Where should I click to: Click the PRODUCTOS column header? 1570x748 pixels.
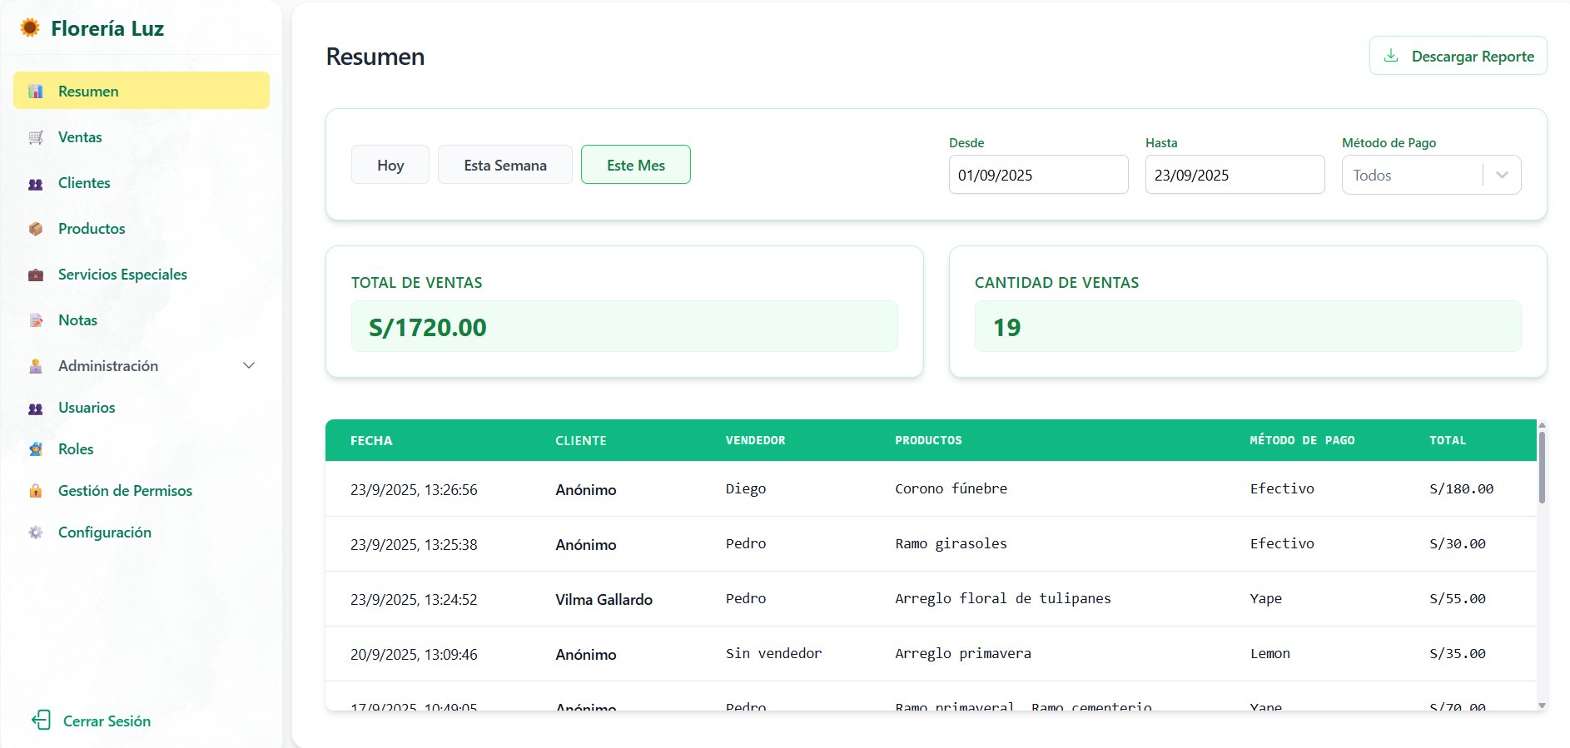pos(928,440)
